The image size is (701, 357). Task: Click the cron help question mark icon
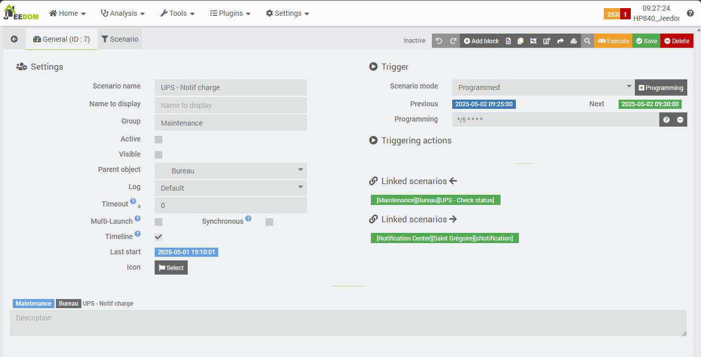click(666, 120)
